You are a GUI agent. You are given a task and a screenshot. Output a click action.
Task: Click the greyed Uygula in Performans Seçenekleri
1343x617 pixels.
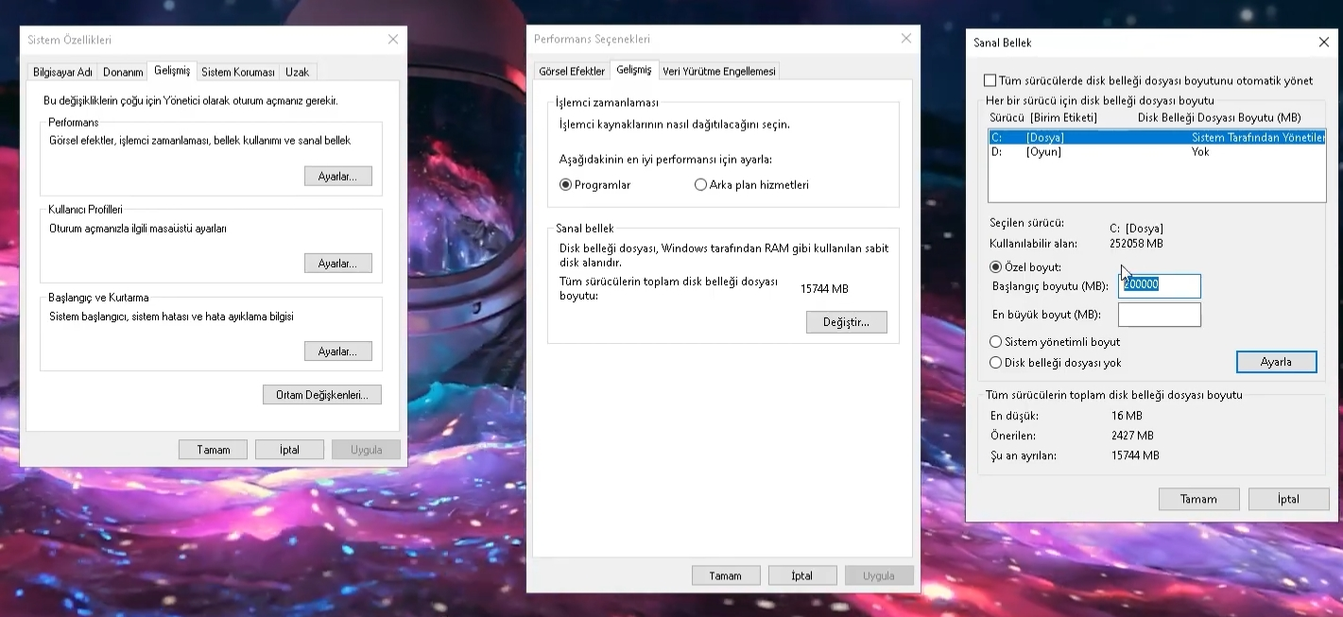pyautogui.click(x=879, y=575)
